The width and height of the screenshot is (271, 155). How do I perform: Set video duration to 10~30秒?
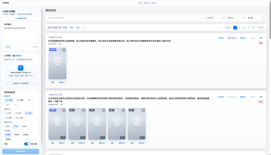click(18, 113)
